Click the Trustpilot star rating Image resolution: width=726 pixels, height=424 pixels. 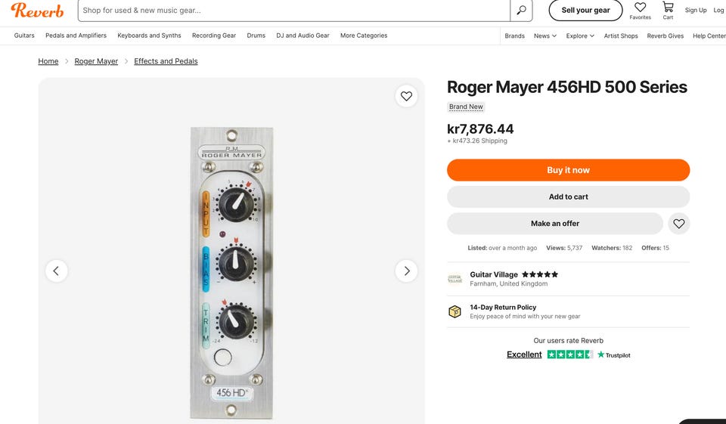pos(570,354)
